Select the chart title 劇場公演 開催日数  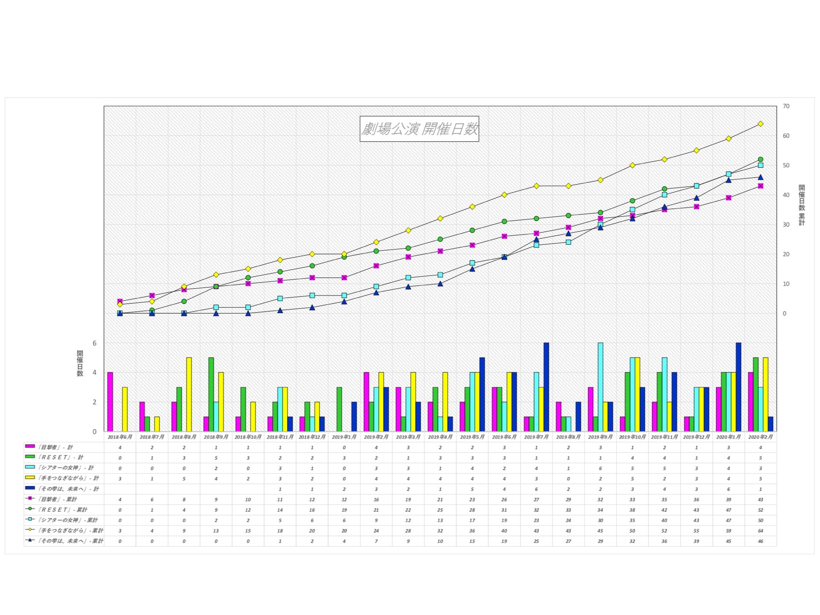pos(419,129)
